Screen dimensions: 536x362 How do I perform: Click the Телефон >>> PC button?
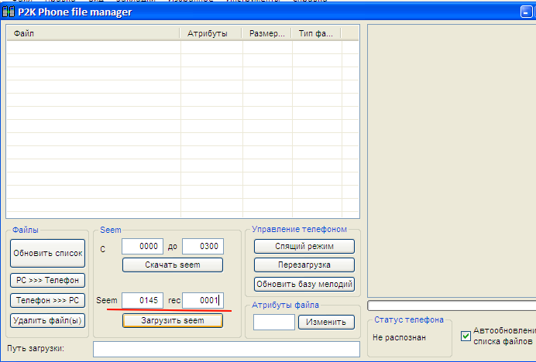[47, 301]
